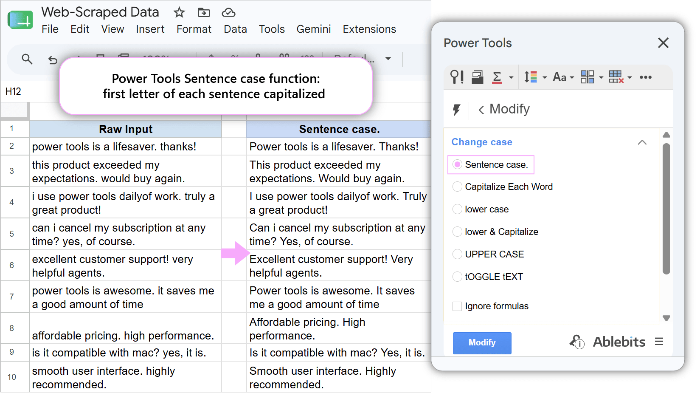Click the Web-Scraped Data document title
The width and height of the screenshot is (700, 393).
coord(100,12)
